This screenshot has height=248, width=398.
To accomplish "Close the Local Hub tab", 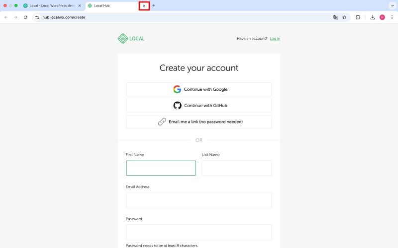I will 144,5.
